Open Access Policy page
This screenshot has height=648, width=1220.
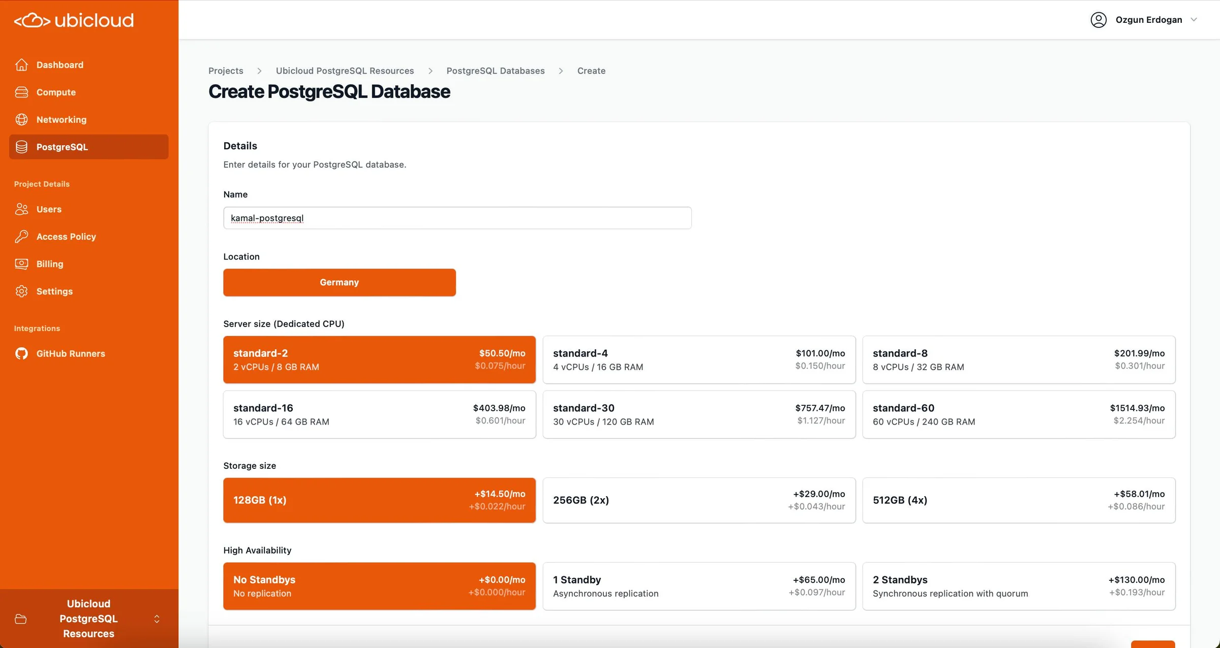pos(66,237)
